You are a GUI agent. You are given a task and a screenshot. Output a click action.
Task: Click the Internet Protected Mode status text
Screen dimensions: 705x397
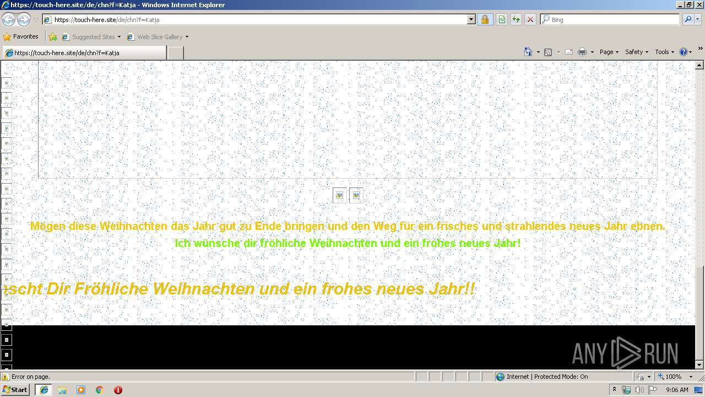(547, 377)
